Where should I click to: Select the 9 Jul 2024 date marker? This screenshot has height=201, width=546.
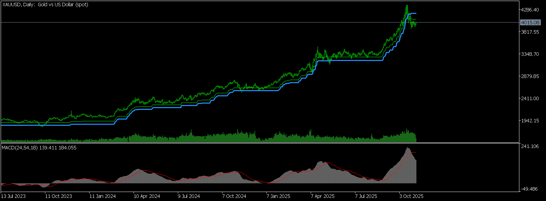(x=189, y=196)
